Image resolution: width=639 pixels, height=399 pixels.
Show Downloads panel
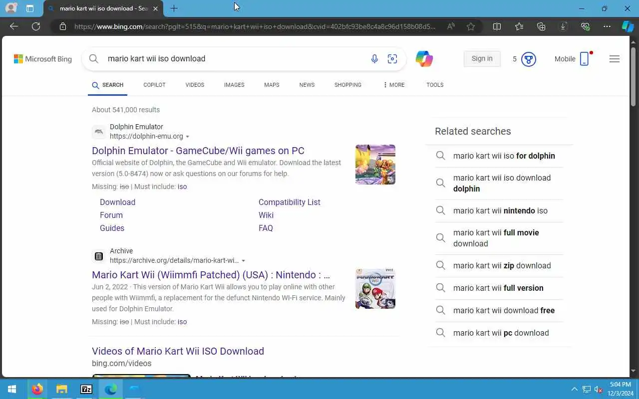(563, 26)
